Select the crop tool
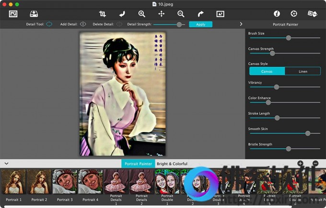This screenshot has height=208, width=326. pos(102,14)
